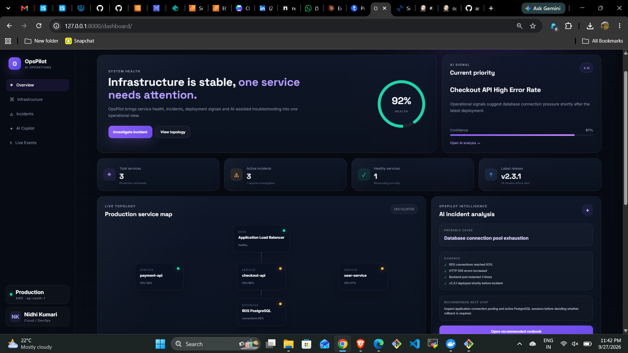Select the Application Load Balancer node
628x353 pixels.
tap(261, 239)
